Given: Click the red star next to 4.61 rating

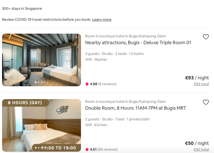Looking at the screenshot, I should click(x=87, y=149).
